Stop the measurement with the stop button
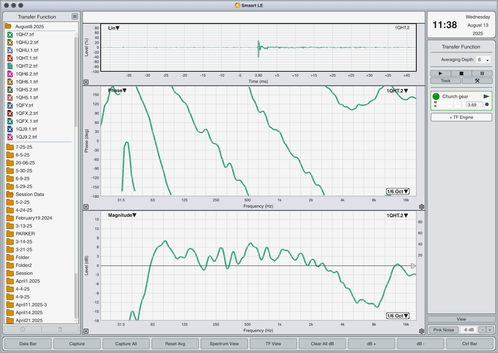This screenshot has height=353, width=498. (461, 73)
